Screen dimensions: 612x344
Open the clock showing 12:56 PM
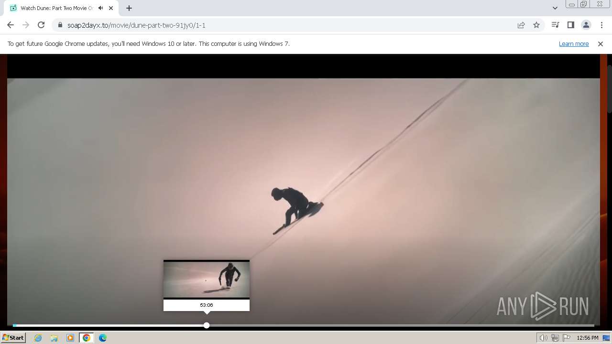pyautogui.click(x=588, y=338)
